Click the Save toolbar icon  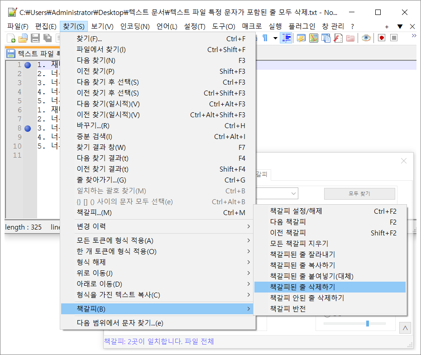(35, 38)
